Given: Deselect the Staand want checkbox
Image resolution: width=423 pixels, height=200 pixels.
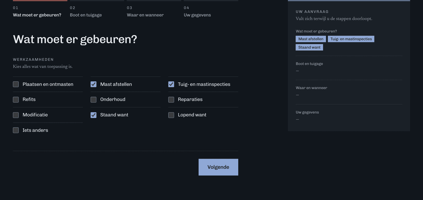Looking at the screenshot, I should click(x=94, y=115).
